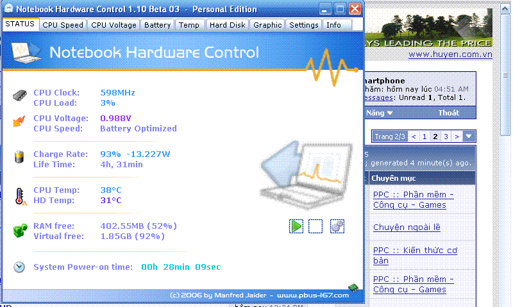Expand the Năng dropdown menu

pos(380,113)
